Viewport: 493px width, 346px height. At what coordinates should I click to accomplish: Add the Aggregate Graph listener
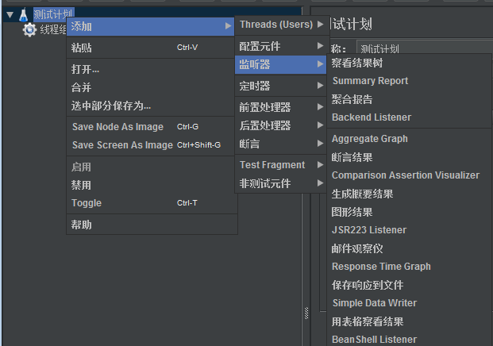click(x=410, y=139)
